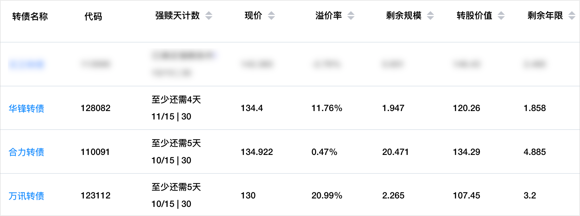Click the 20.471 remaining scale value

(x=395, y=152)
